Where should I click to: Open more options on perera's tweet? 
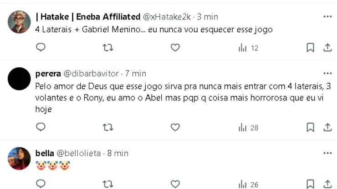(x=327, y=73)
